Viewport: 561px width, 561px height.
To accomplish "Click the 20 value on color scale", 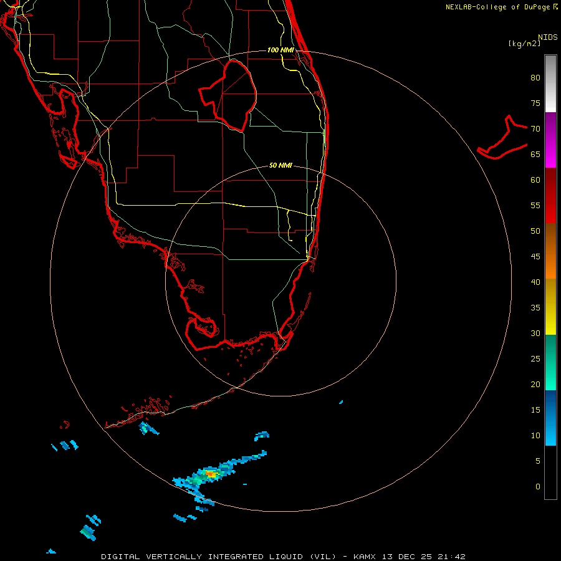I will [x=535, y=385].
